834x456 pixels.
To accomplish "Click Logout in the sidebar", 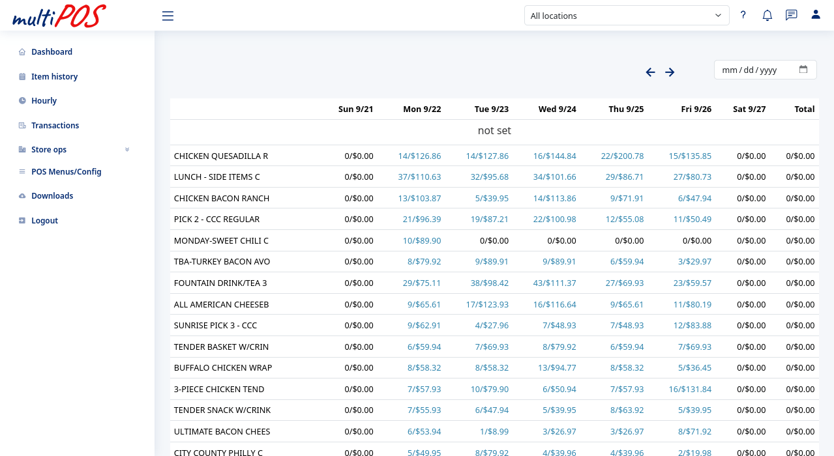I will point(44,221).
